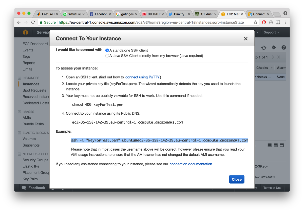The image size is (304, 212).
Task: Click inside the browser address bar
Action: (x=152, y=22)
